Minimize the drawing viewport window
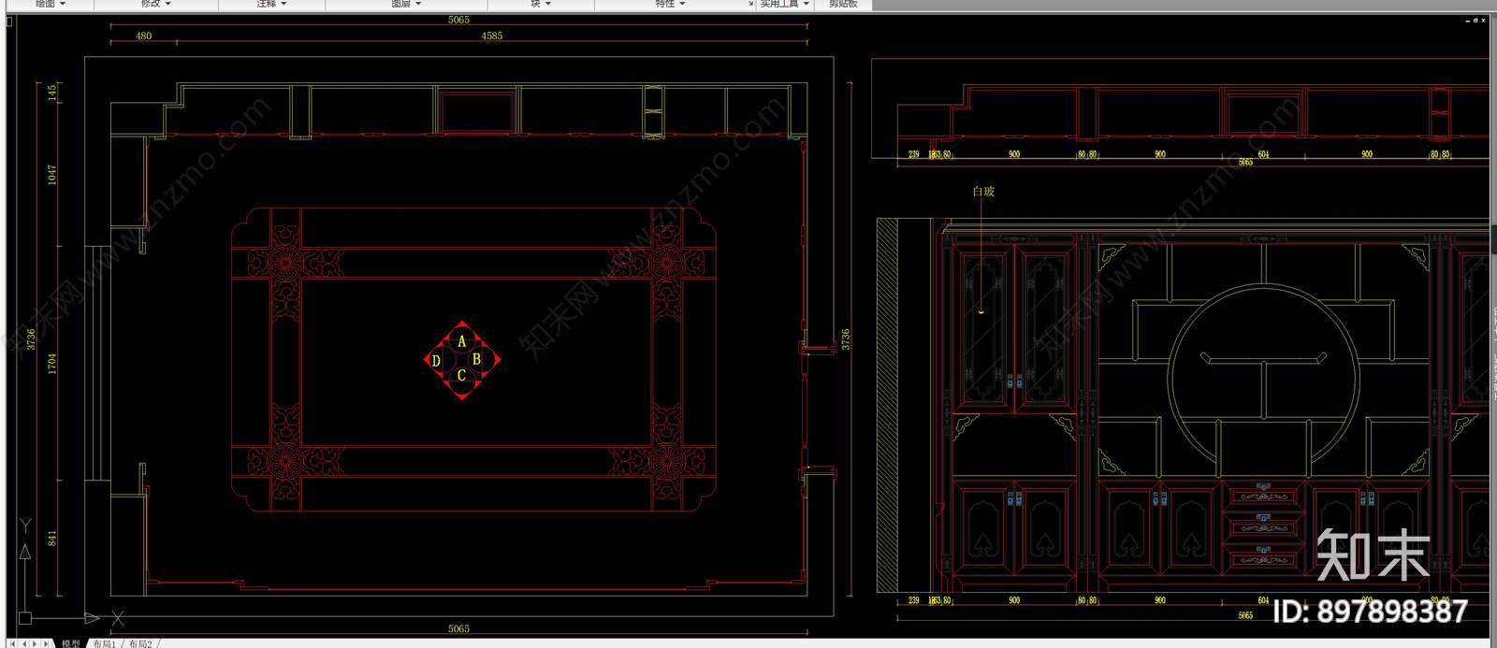1497x648 pixels. tap(1467, 20)
